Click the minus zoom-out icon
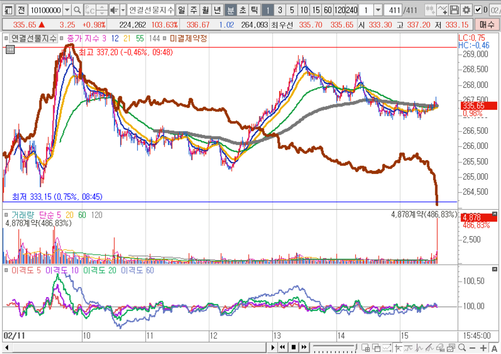The width and height of the screenshot is (501, 354). coord(473,348)
